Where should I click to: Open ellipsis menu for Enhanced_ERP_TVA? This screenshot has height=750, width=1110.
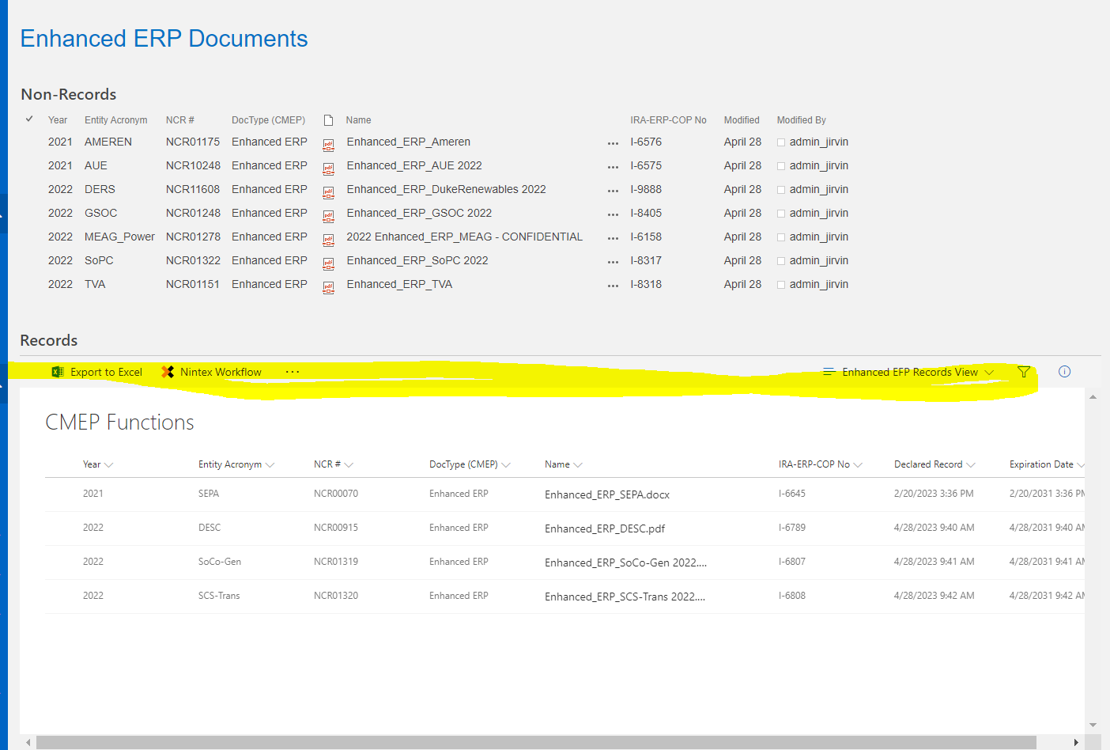tap(613, 286)
